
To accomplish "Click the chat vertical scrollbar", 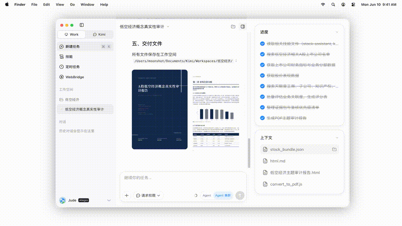I will click(249, 153).
